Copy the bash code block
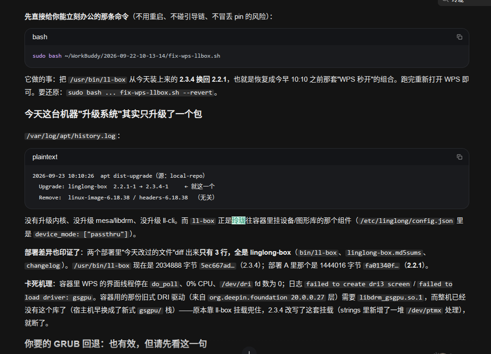The width and height of the screenshot is (491, 354). tap(460, 37)
